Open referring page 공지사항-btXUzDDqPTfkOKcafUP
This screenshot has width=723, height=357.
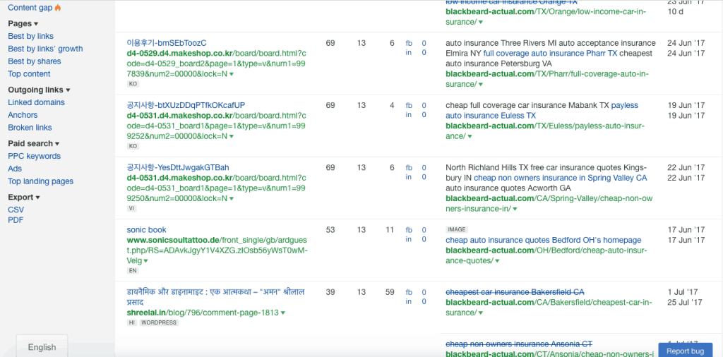[x=186, y=105]
